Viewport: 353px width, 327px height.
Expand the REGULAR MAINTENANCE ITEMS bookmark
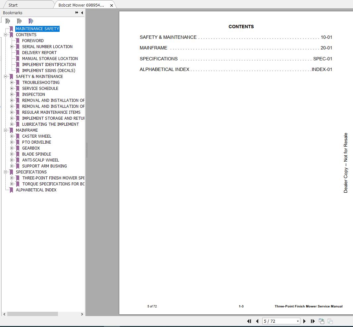click(x=12, y=112)
